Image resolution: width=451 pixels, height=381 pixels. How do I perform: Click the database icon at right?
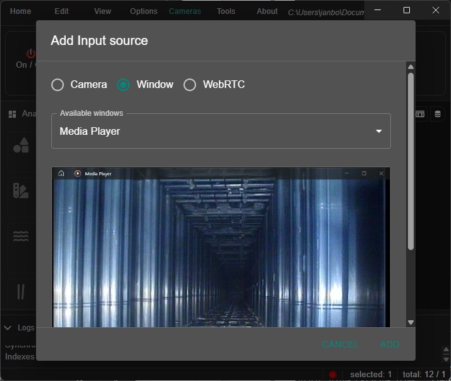(x=438, y=114)
